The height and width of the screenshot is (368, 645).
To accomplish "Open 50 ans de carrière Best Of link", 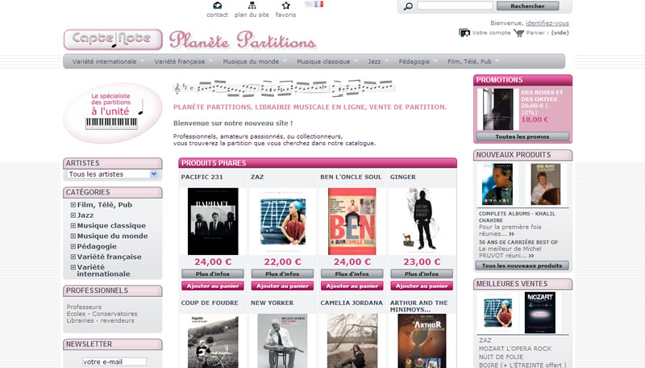I will pos(518,242).
